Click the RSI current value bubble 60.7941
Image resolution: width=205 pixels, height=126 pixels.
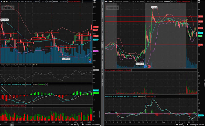pyautogui.click(x=96, y=70)
